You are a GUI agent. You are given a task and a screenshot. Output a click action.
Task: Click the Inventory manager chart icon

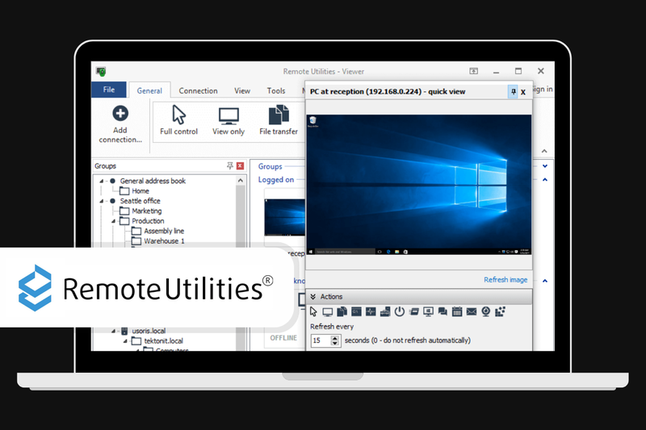coord(500,312)
